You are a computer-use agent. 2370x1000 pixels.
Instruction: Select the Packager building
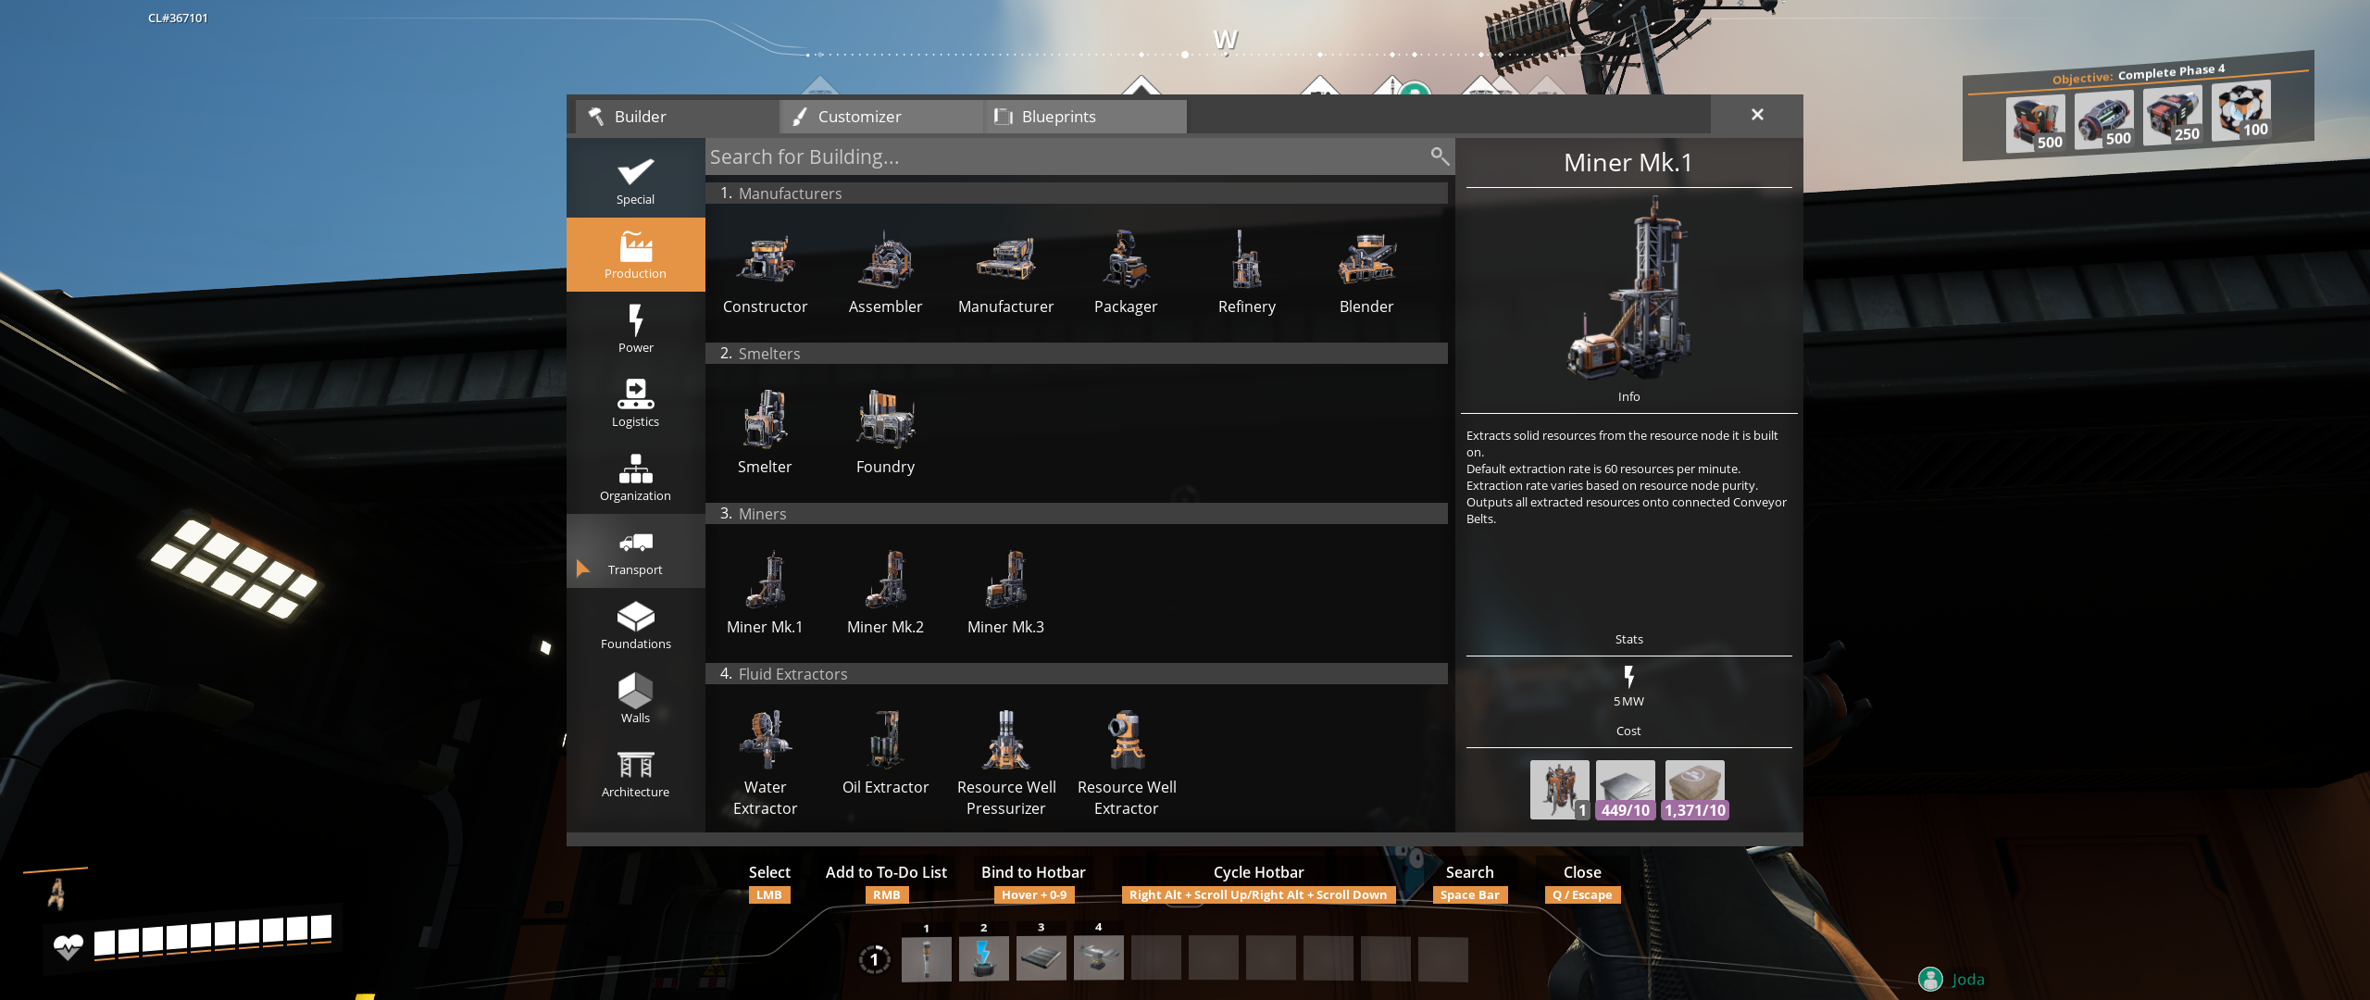click(1126, 272)
